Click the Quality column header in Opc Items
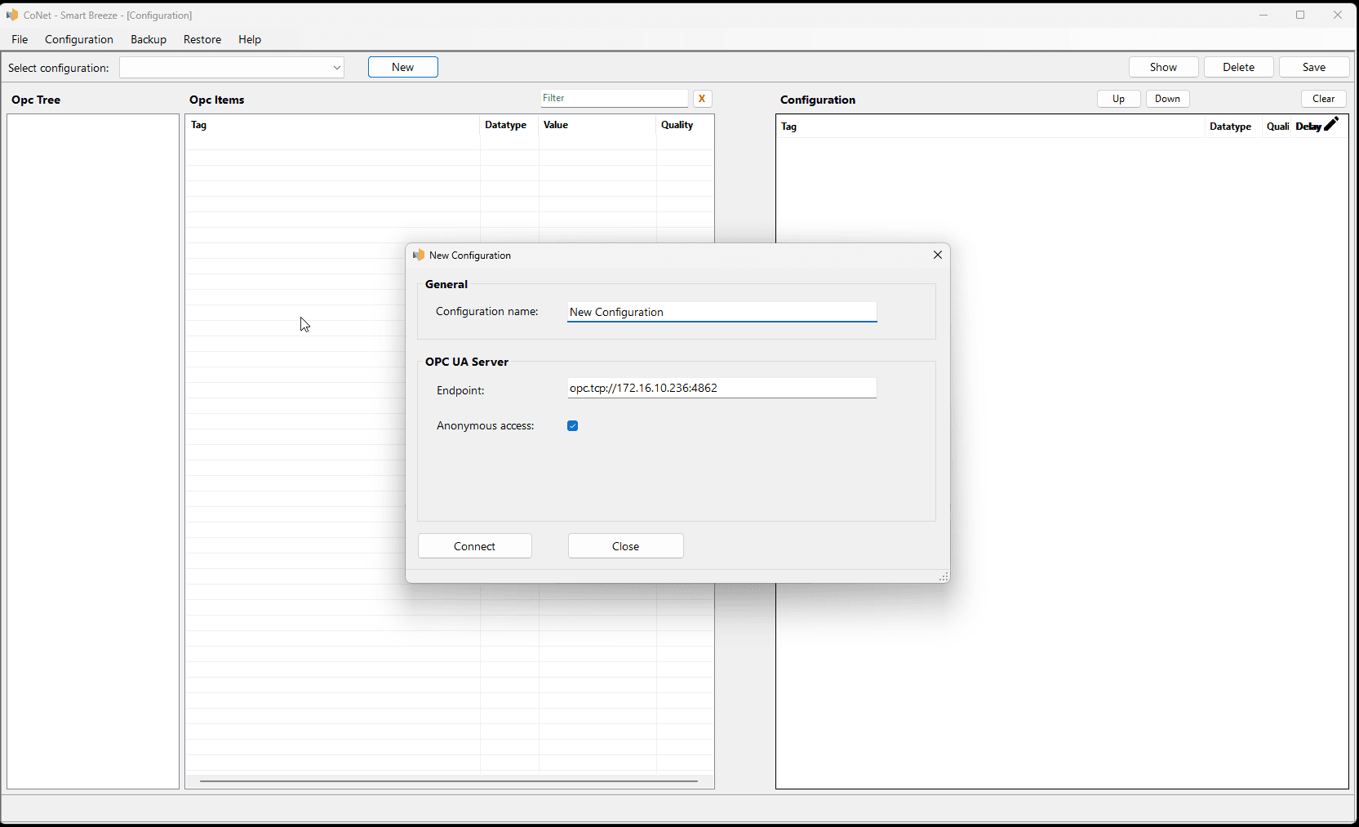Image resolution: width=1359 pixels, height=827 pixels. [x=686, y=125]
